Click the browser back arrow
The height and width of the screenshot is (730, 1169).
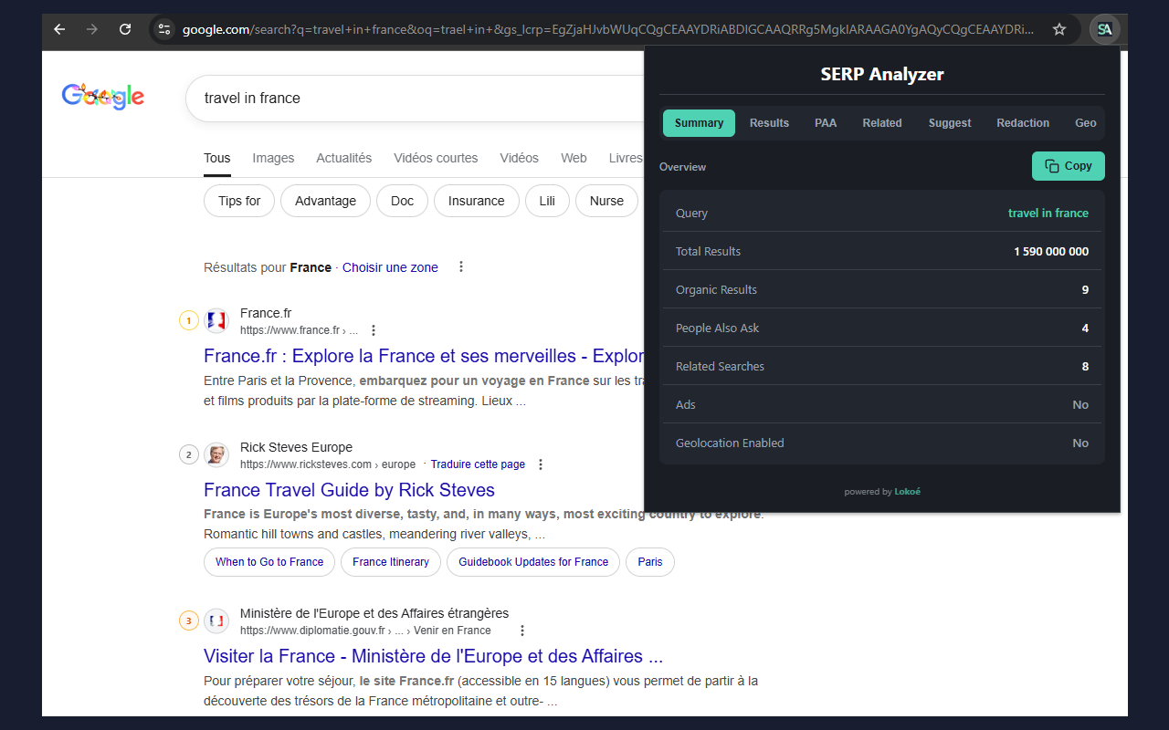[59, 29]
